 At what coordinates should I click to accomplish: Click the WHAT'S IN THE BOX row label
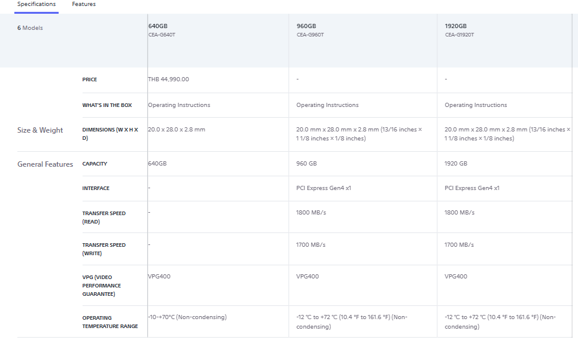click(107, 105)
